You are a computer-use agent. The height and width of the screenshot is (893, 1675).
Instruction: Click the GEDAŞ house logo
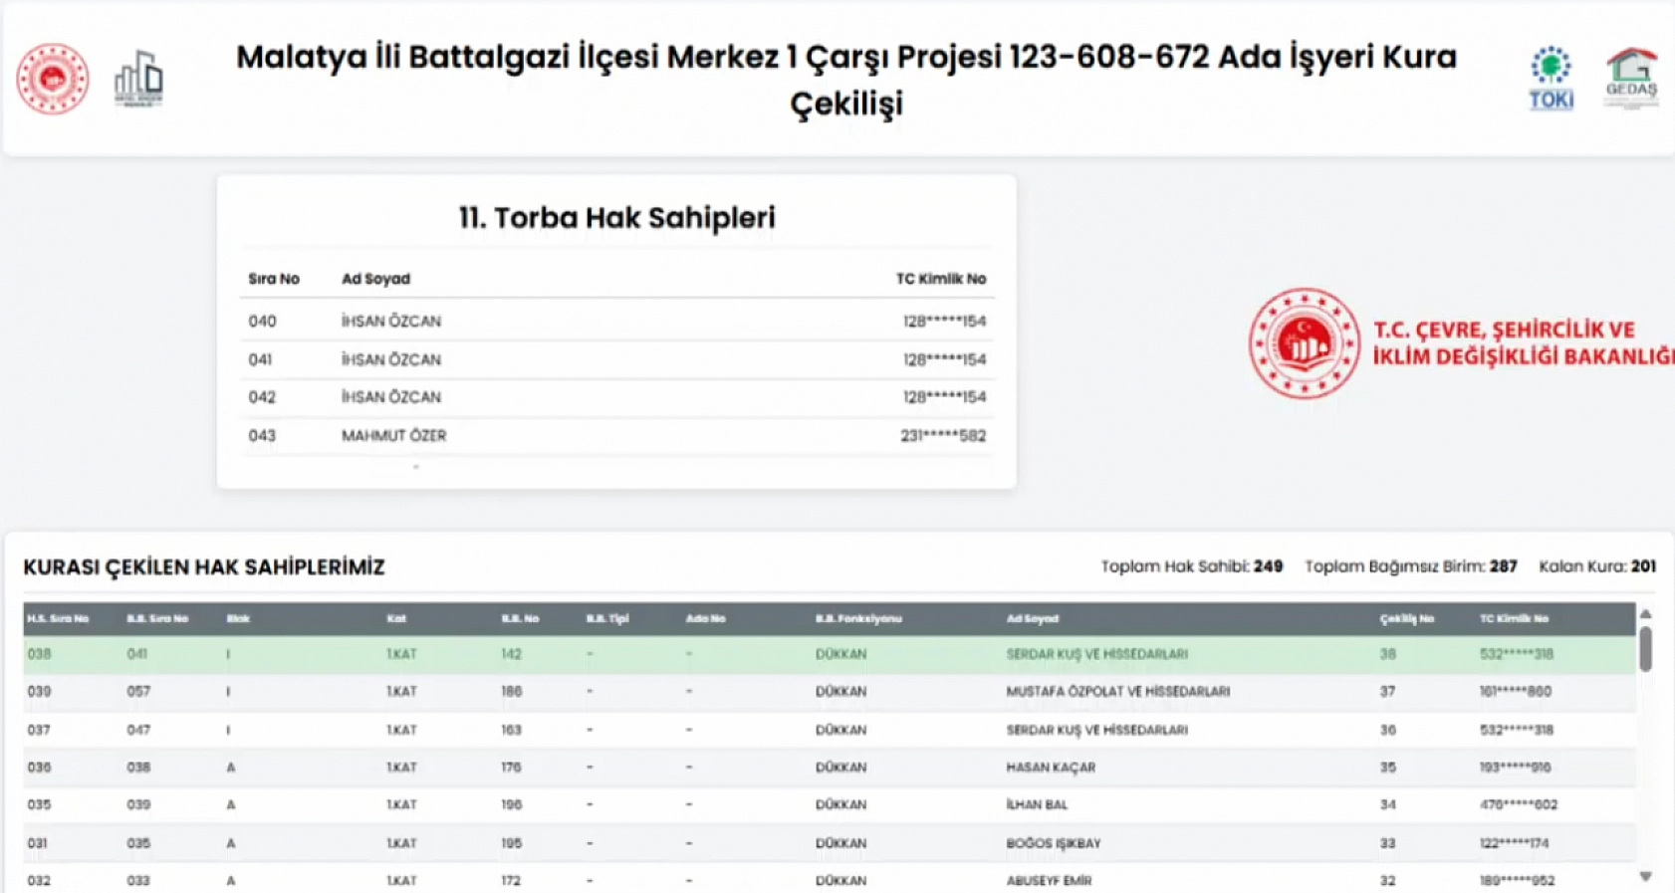click(x=1631, y=77)
